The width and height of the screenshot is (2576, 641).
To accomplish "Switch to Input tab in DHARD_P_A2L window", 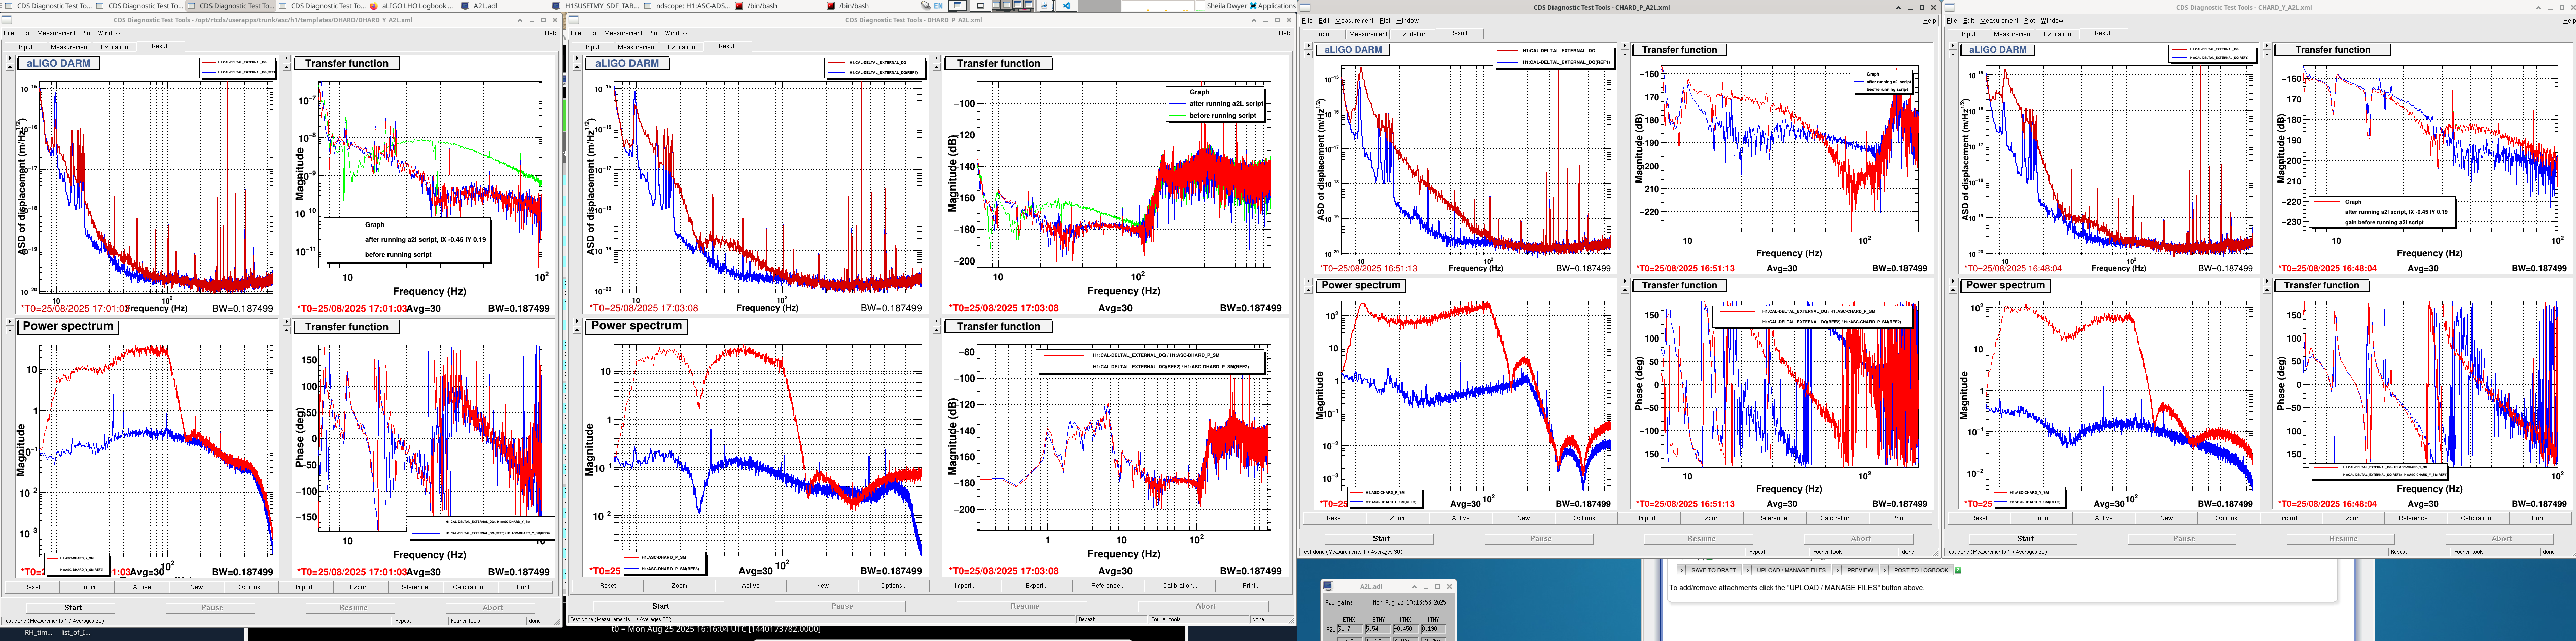I will pyautogui.click(x=593, y=46).
